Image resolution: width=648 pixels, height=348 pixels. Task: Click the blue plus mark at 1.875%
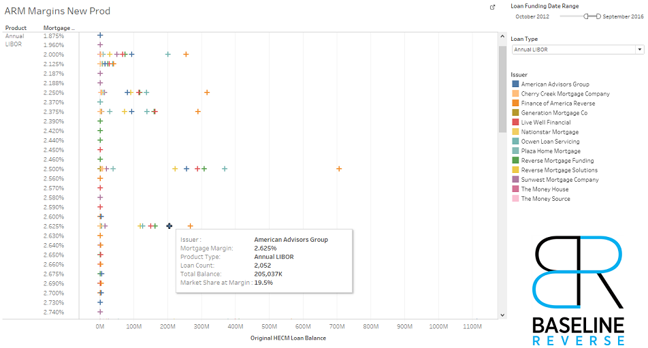point(100,35)
